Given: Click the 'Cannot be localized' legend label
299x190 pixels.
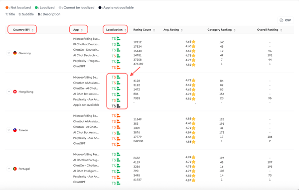Looking at the screenshot, I should [x=79, y=7].
